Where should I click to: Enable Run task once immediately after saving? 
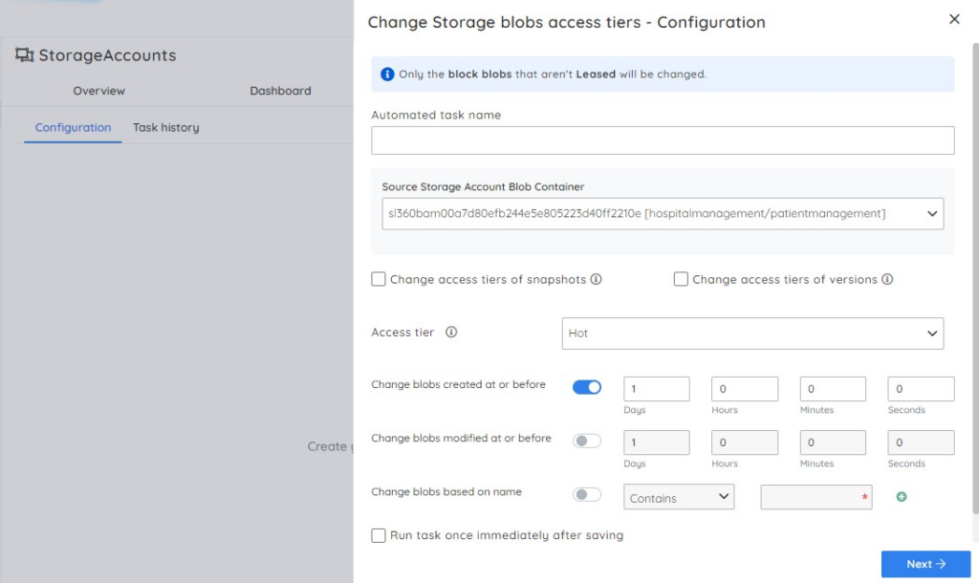pyautogui.click(x=379, y=535)
